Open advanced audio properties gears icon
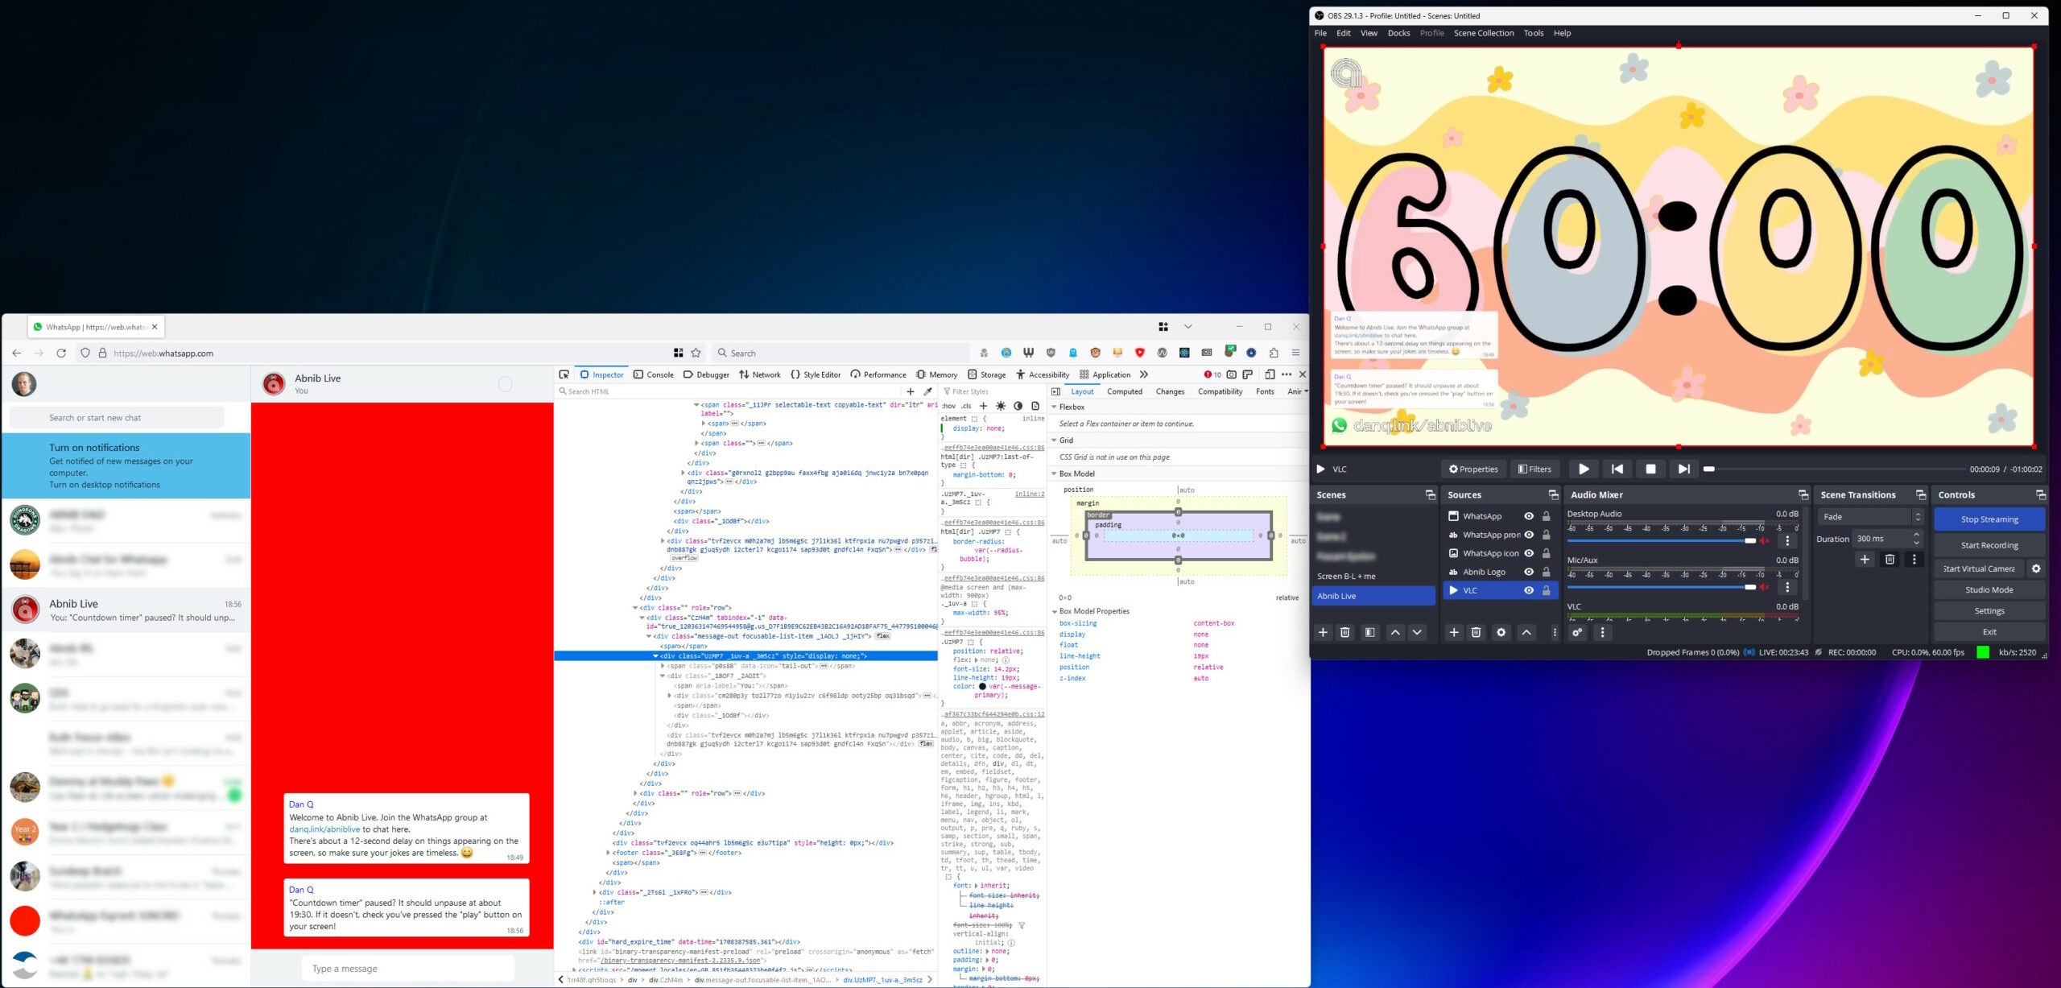The width and height of the screenshot is (2061, 988). pyautogui.click(x=1577, y=632)
